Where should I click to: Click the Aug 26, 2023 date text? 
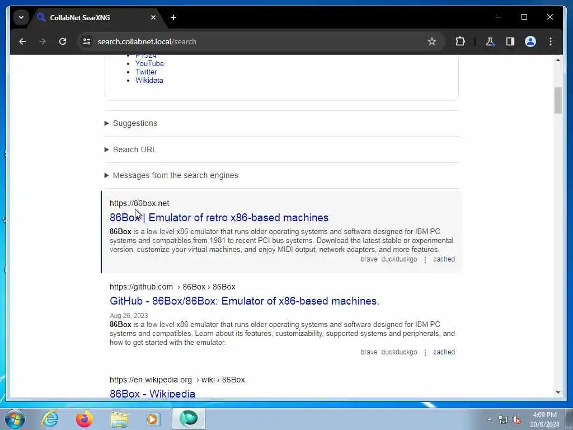point(129,316)
